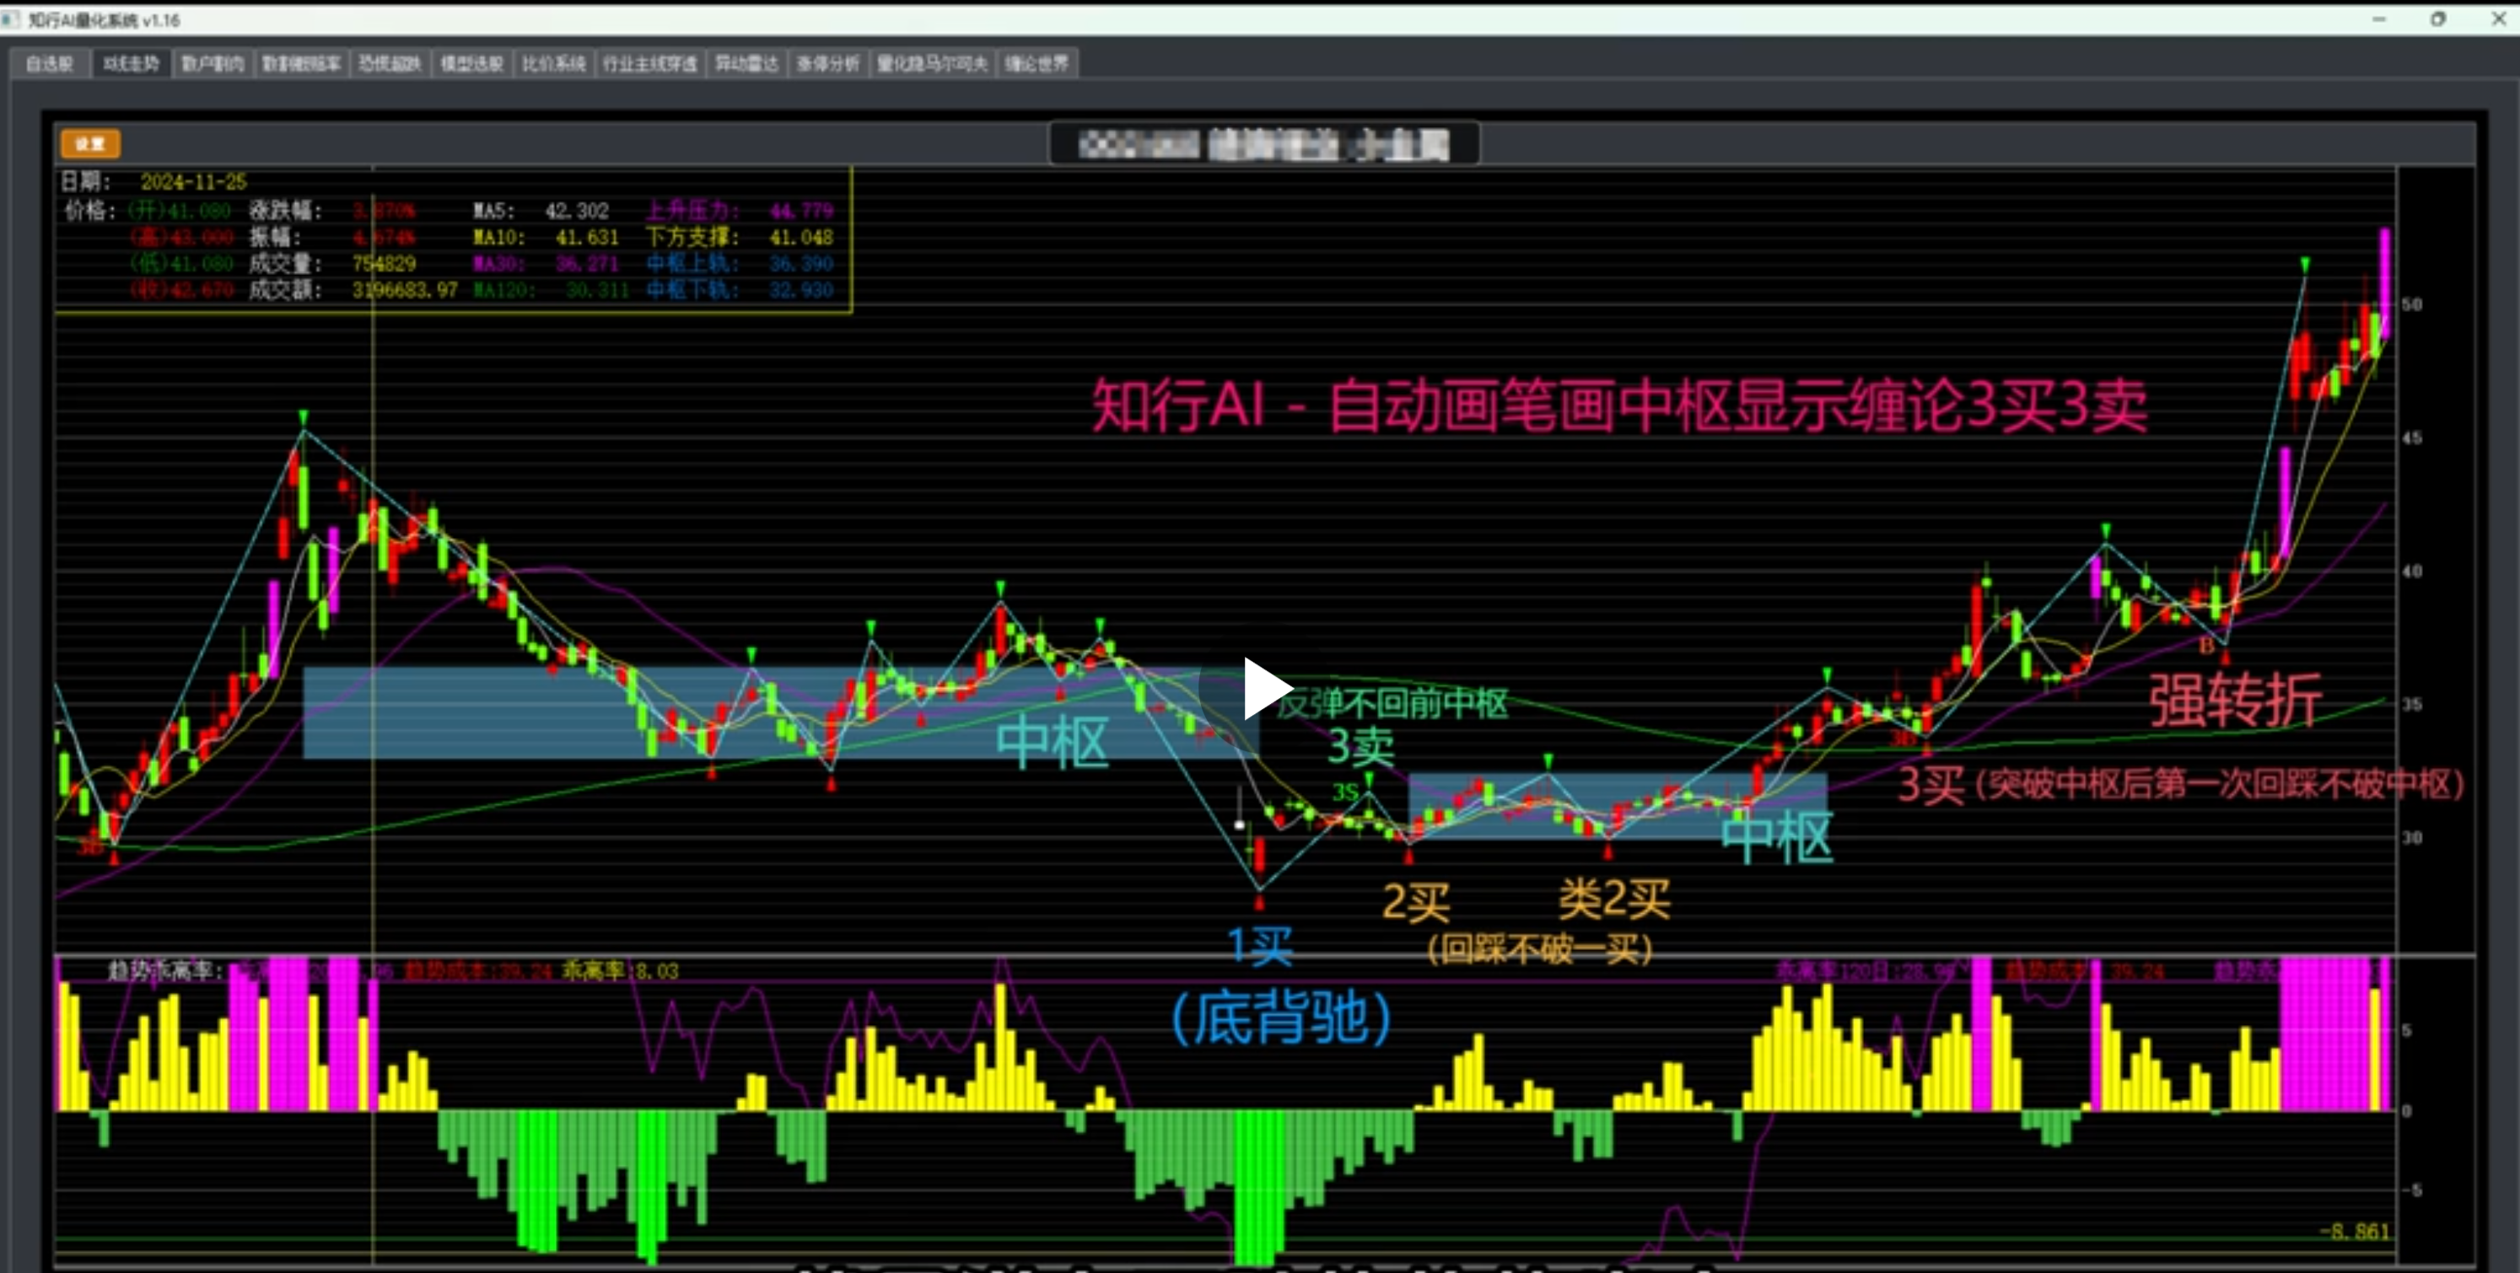
Task: Switch to the 异动雷达 tab
Action: (x=746, y=65)
